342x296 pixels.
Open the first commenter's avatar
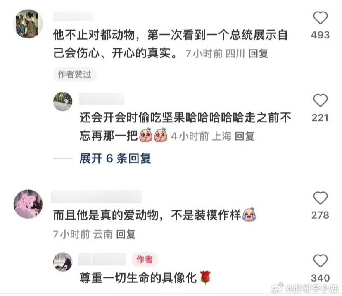point(28,24)
